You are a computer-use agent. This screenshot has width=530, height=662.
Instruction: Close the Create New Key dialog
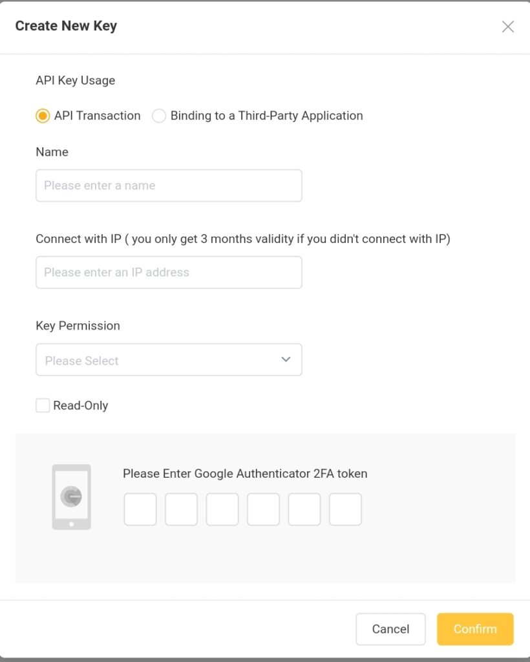(507, 27)
